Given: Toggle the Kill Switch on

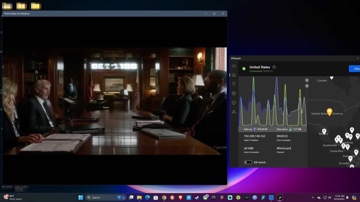Looking at the screenshot, I should point(248,162).
